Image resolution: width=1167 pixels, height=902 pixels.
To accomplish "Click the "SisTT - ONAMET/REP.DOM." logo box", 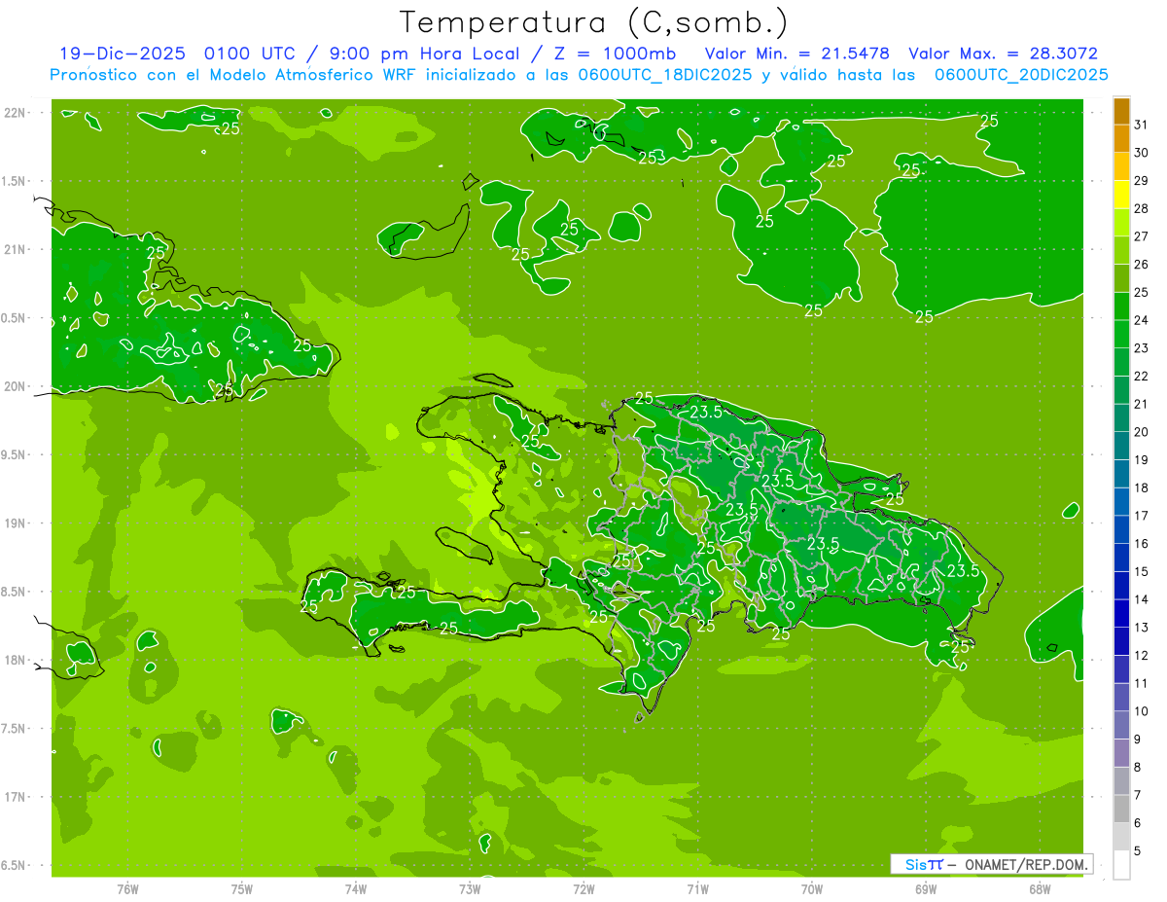I will coord(991,864).
